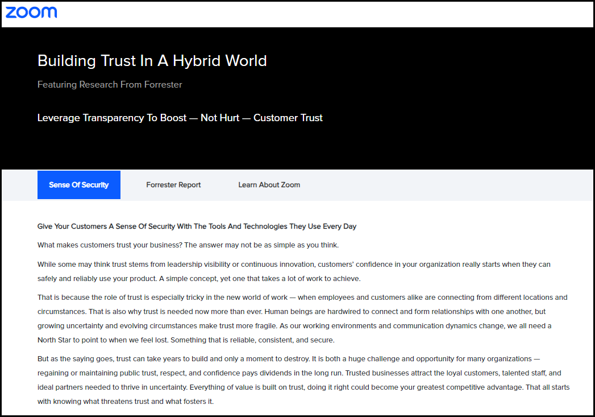Screen dimensions: 595x417
Task: Click the line starting 'growing uncertainty and evolving'
Action: 294,326
